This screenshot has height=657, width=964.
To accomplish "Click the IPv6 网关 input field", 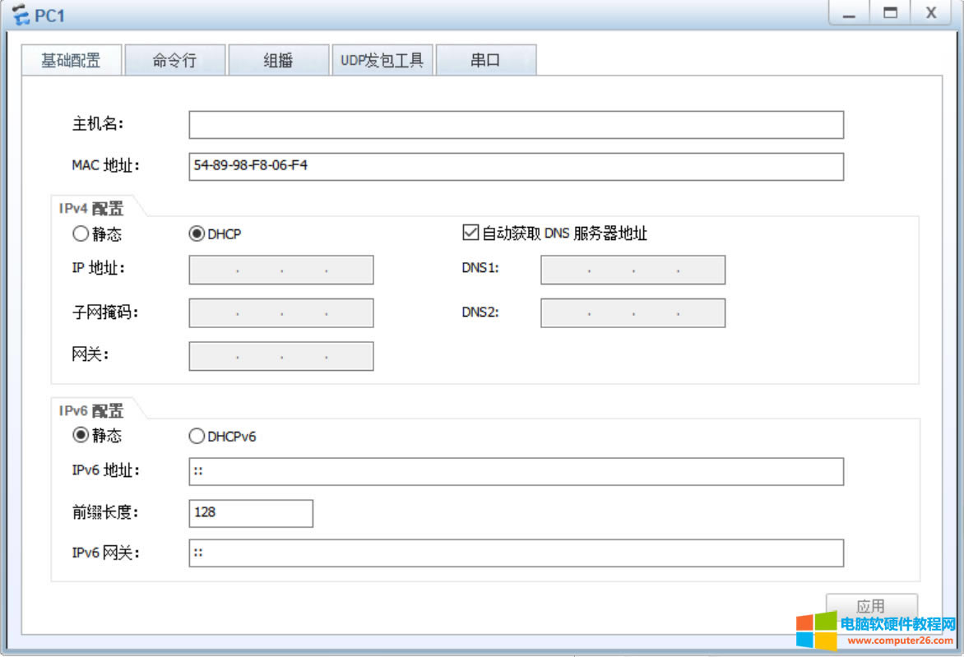I will click(x=516, y=553).
